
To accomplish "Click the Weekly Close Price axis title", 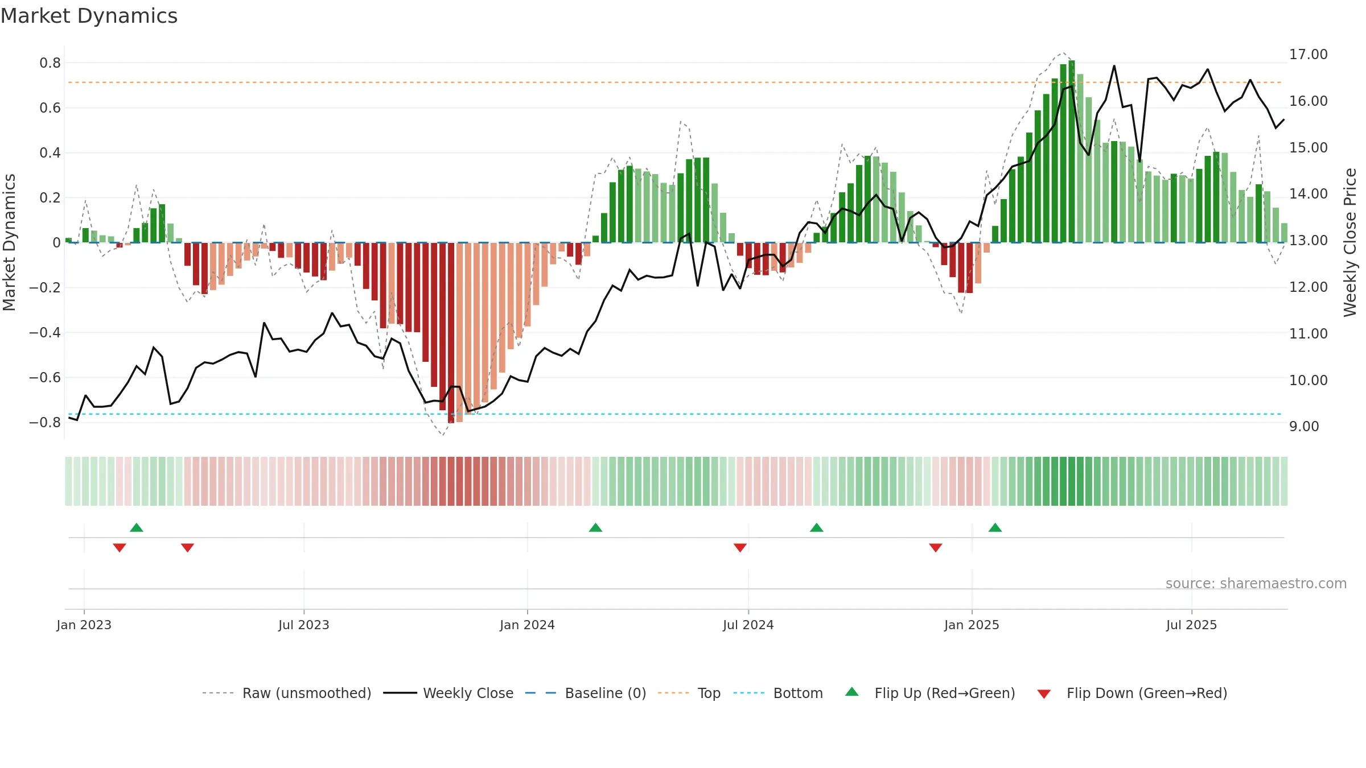I will click(1350, 242).
